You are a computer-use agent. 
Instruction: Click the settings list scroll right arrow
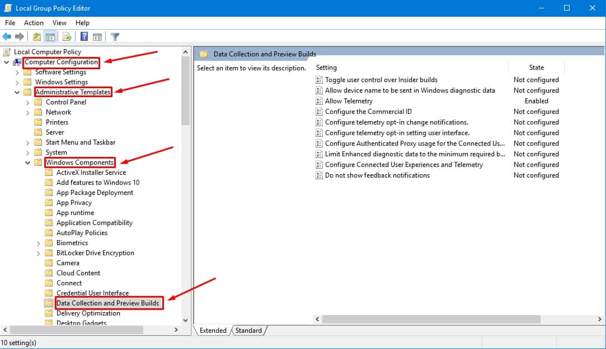click(x=599, y=319)
